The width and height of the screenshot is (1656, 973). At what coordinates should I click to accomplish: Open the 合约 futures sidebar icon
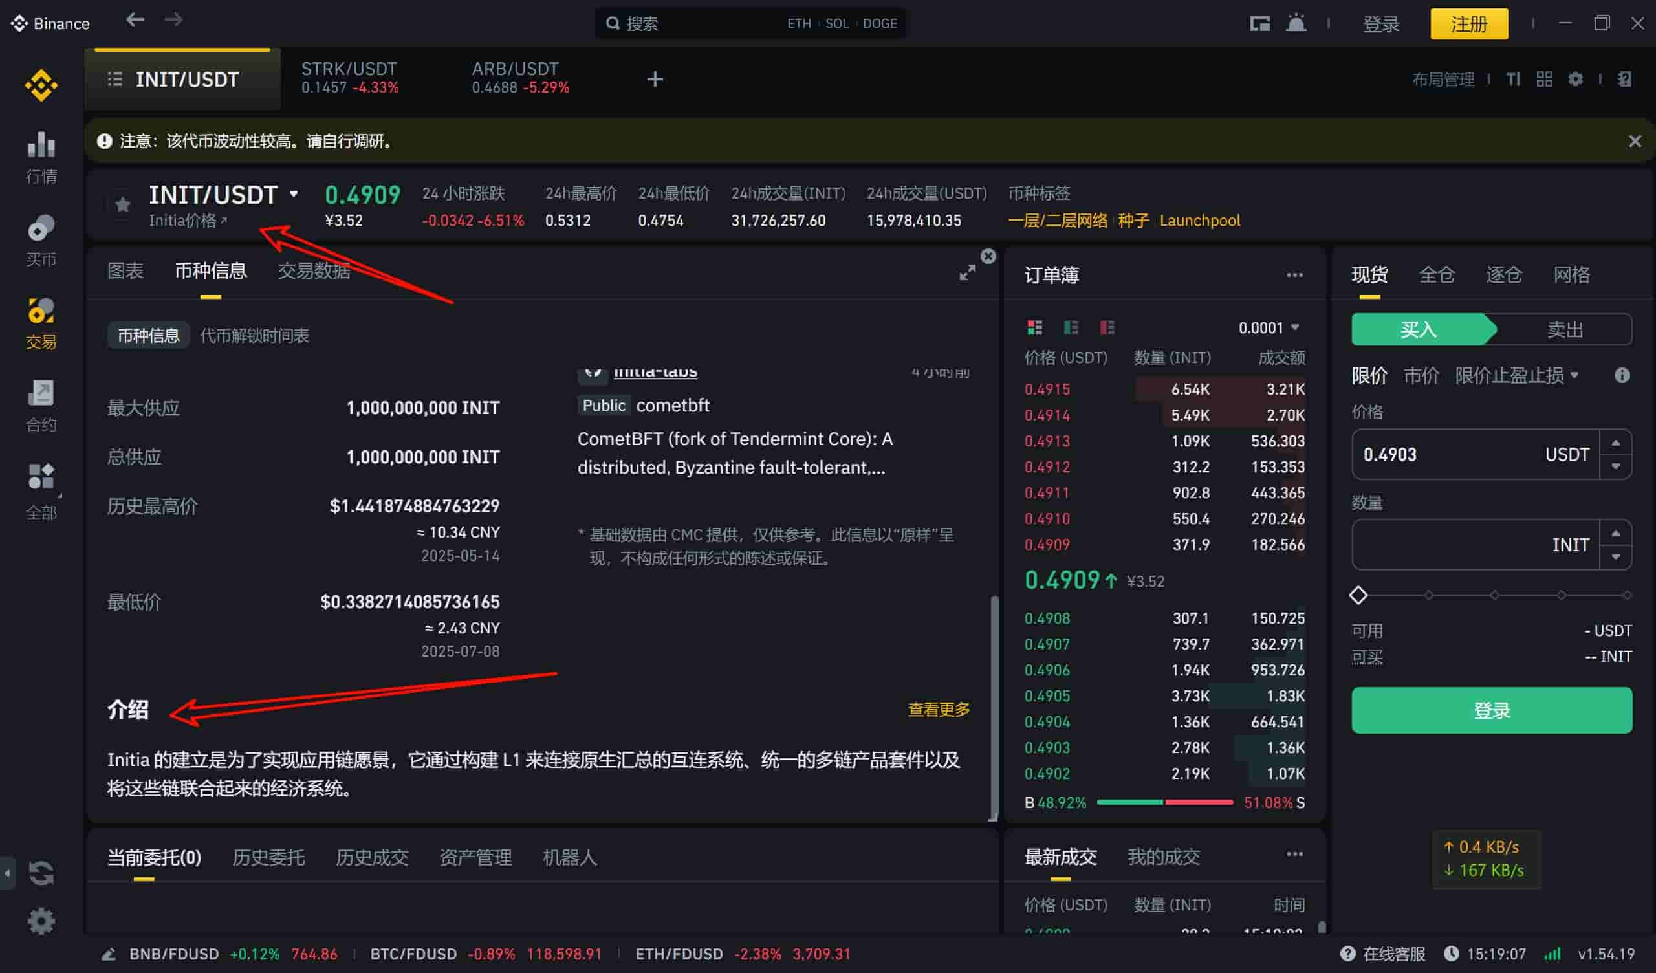tap(41, 405)
